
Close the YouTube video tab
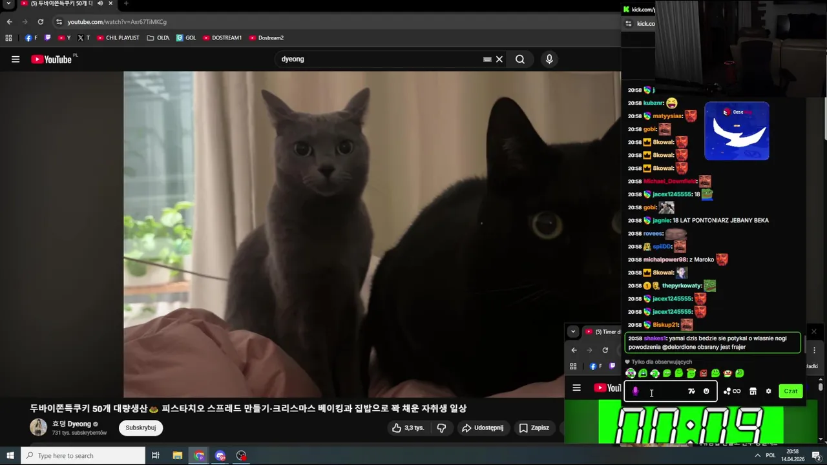click(x=110, y=3)
